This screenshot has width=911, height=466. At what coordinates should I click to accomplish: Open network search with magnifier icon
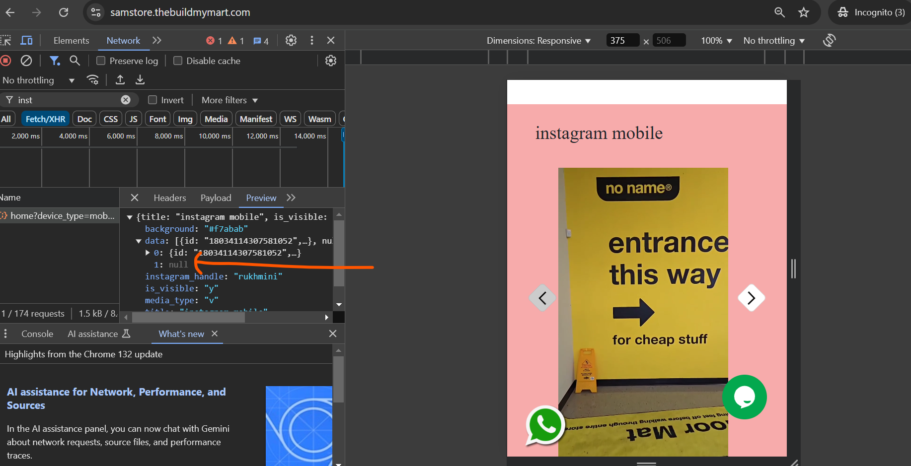75,61
